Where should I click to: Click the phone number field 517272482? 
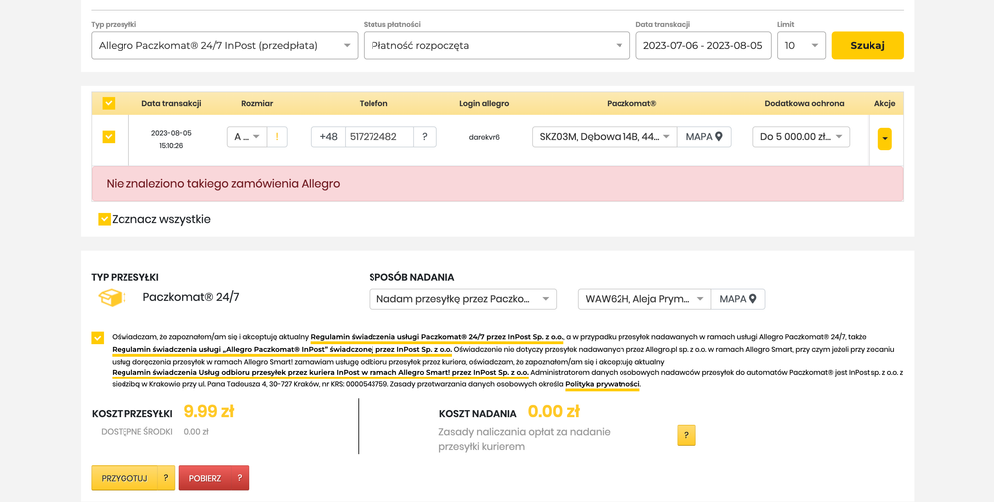pos(379,136)
